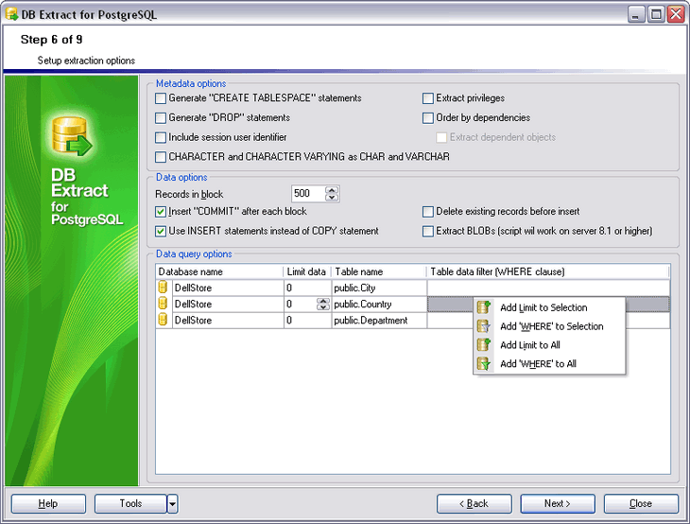Click the 'Add Limit to Selection' menu icon

pyautogui.click(x=485, y=307)
